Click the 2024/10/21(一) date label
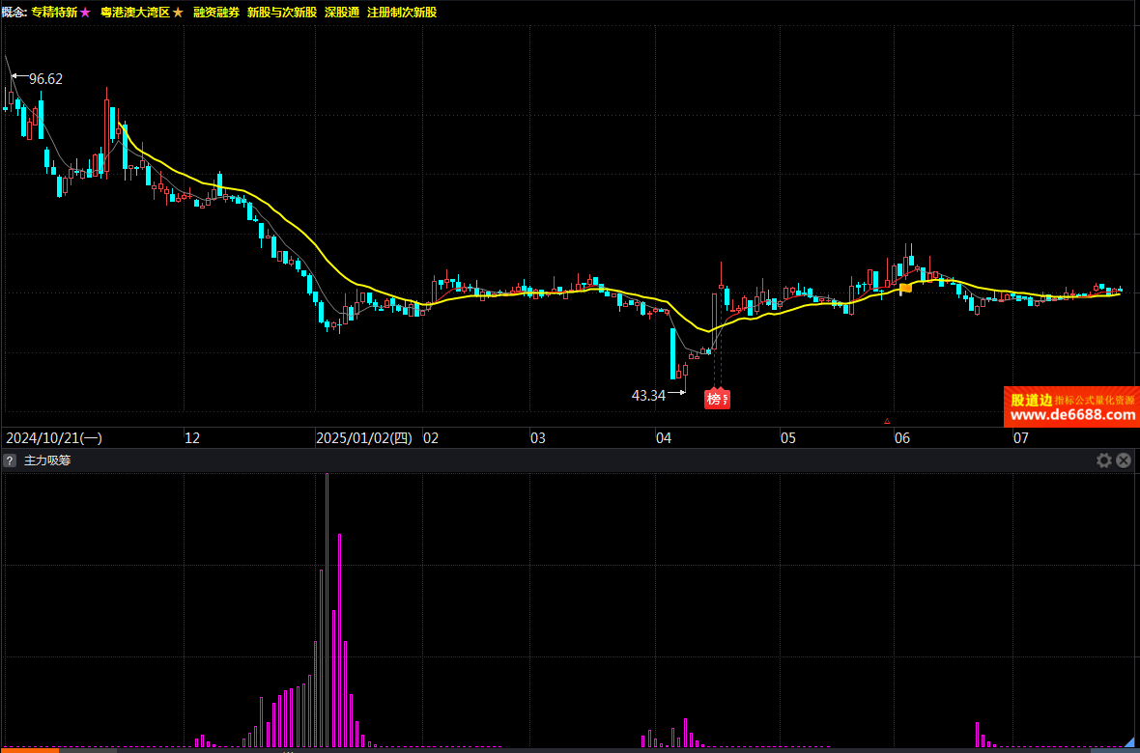Screen dimensions: 1140x753 [53, 438]
